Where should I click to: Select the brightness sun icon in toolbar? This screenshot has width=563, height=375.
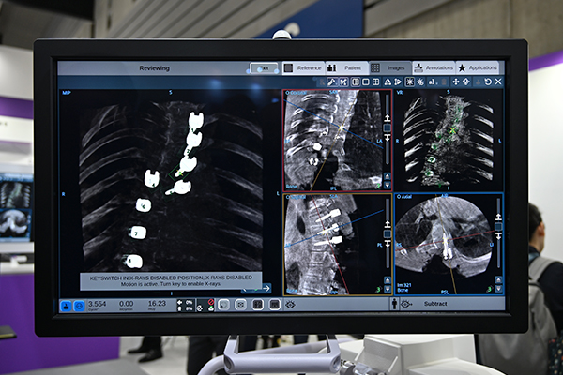(408, 82)
